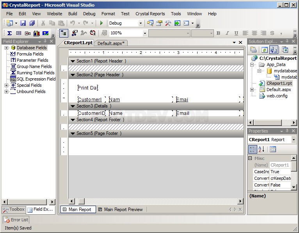
Task: Open Property Pages icon in Properties panel
Action: click(x=273, y=149)
